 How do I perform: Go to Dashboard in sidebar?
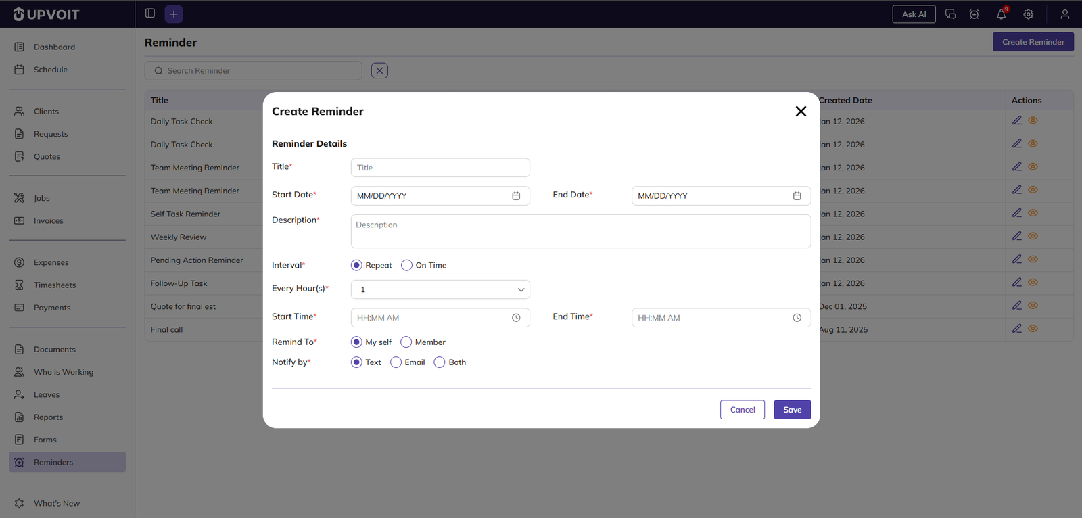point(54,47)
